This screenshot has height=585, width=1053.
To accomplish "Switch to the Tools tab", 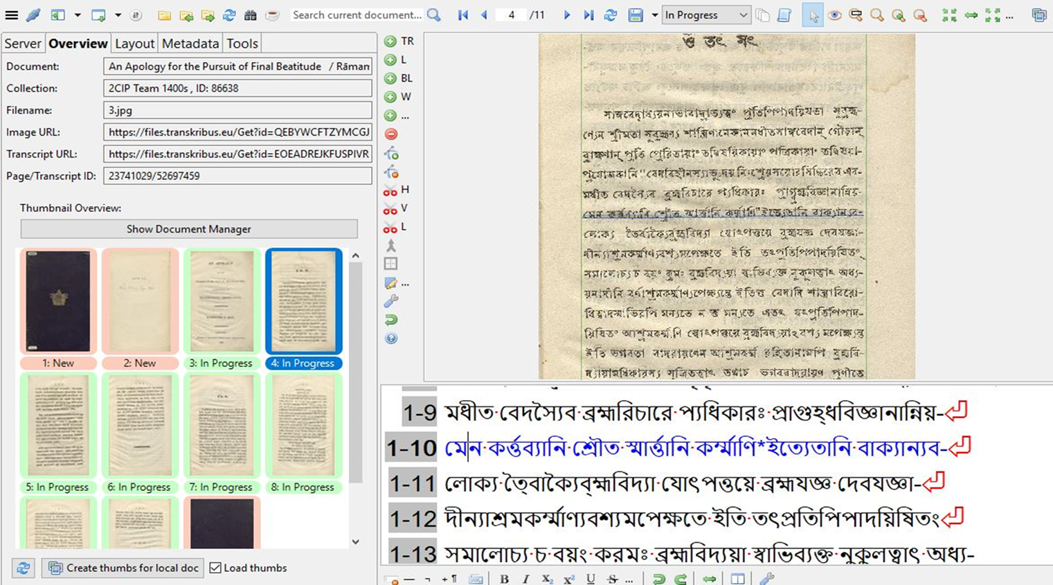I will point(242,44).
